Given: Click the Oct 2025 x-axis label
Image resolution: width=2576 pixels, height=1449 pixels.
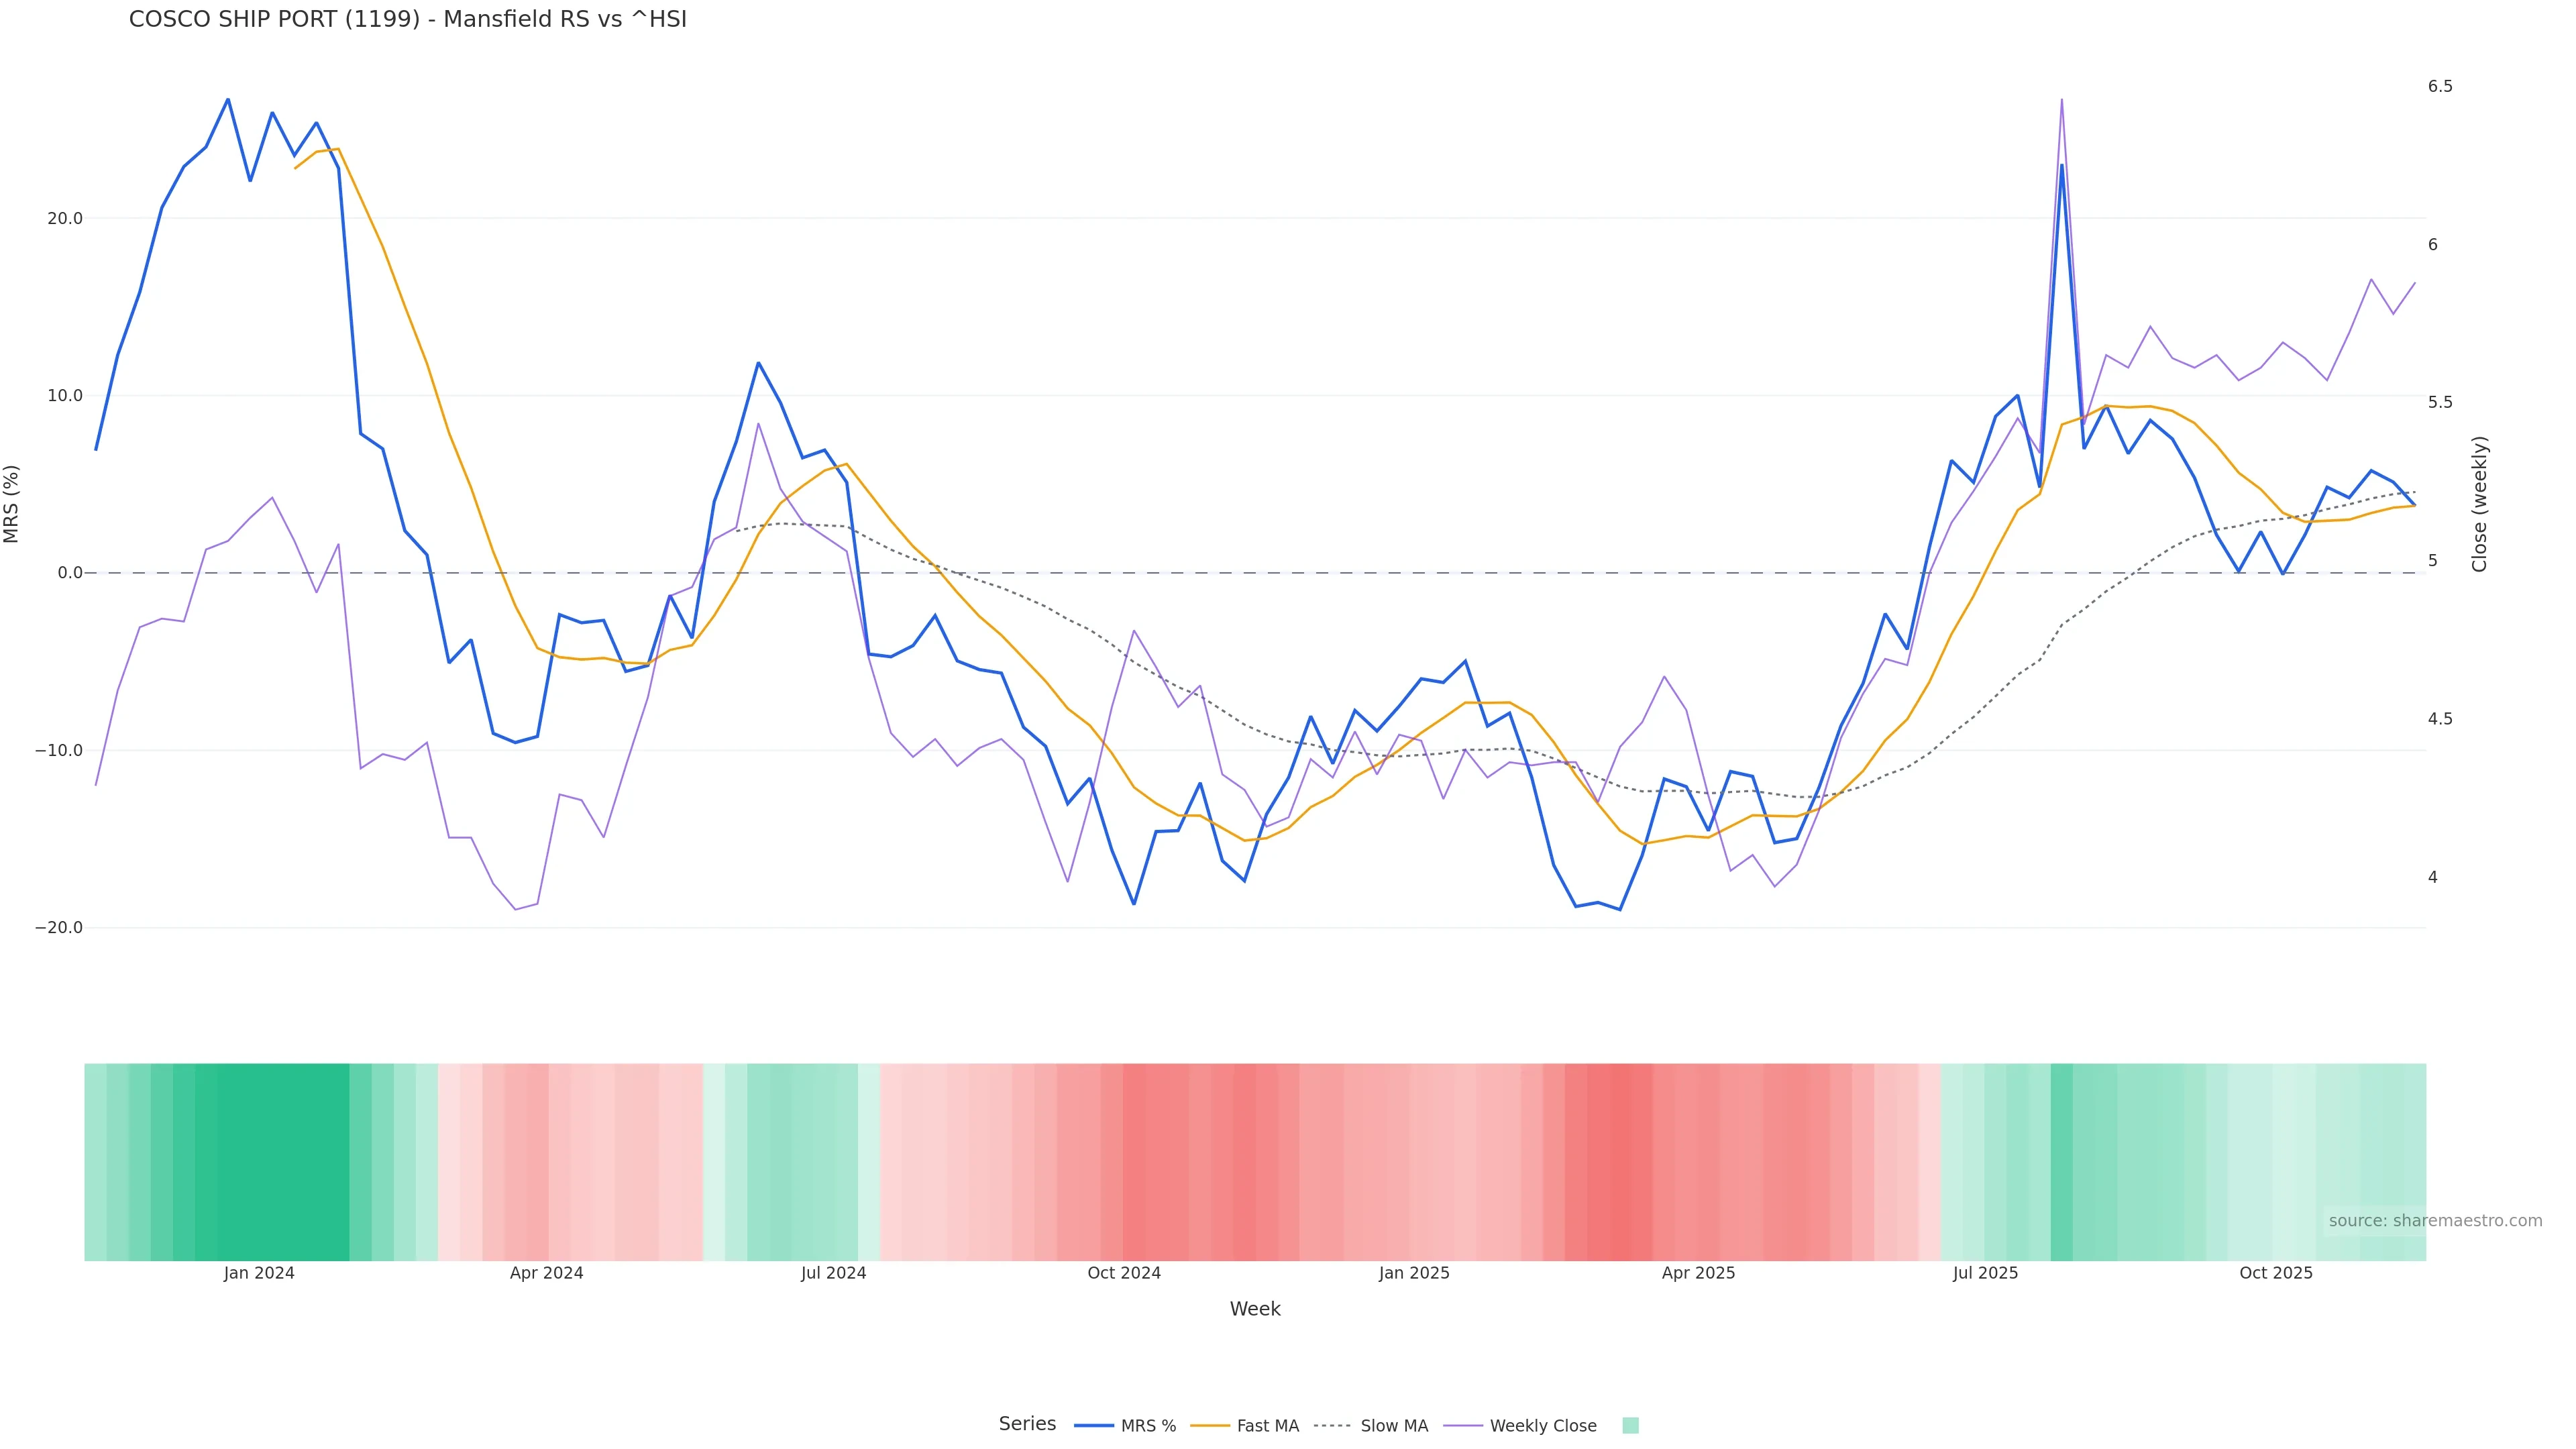Looking at the screenshot, I should pyautogui.click(x=2276, y=1273).
